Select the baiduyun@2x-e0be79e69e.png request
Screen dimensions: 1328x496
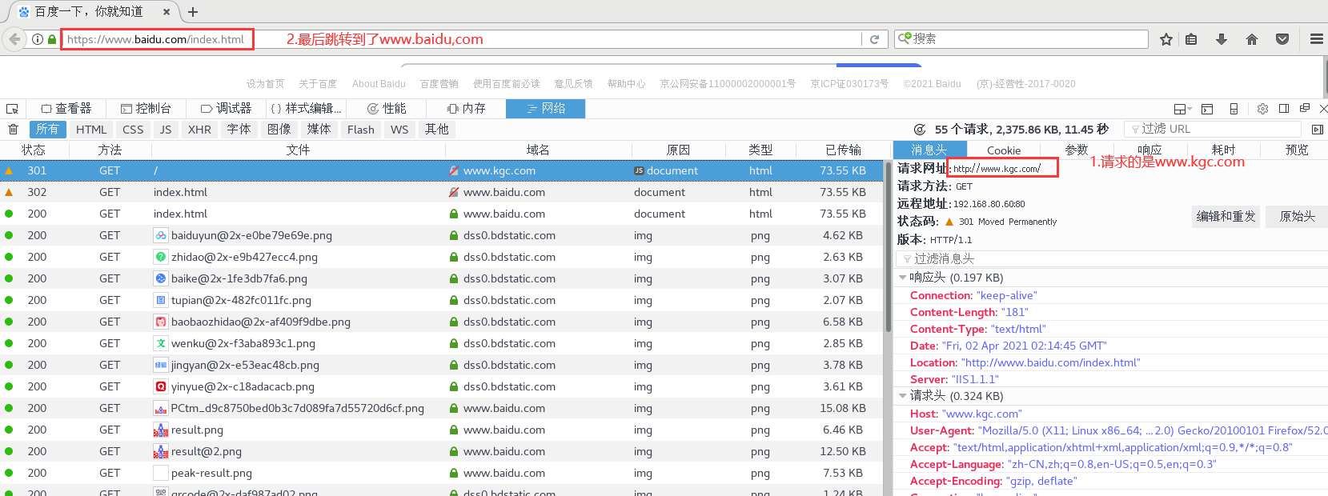tap(441, 235)
